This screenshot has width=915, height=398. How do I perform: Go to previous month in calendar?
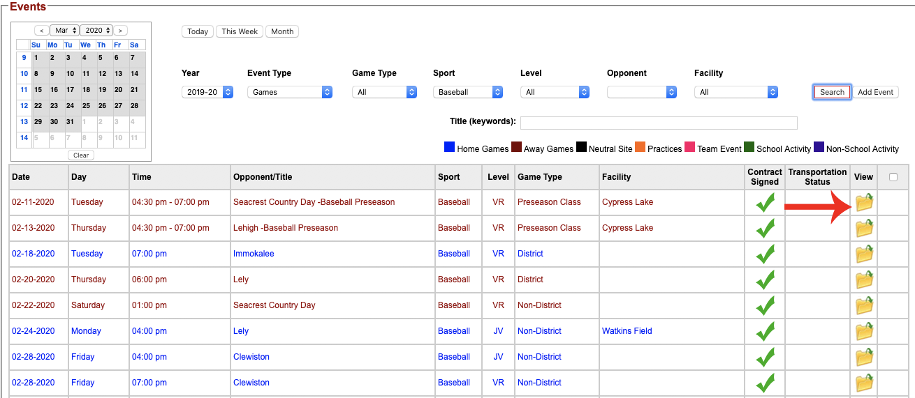[x=41, y=31]
